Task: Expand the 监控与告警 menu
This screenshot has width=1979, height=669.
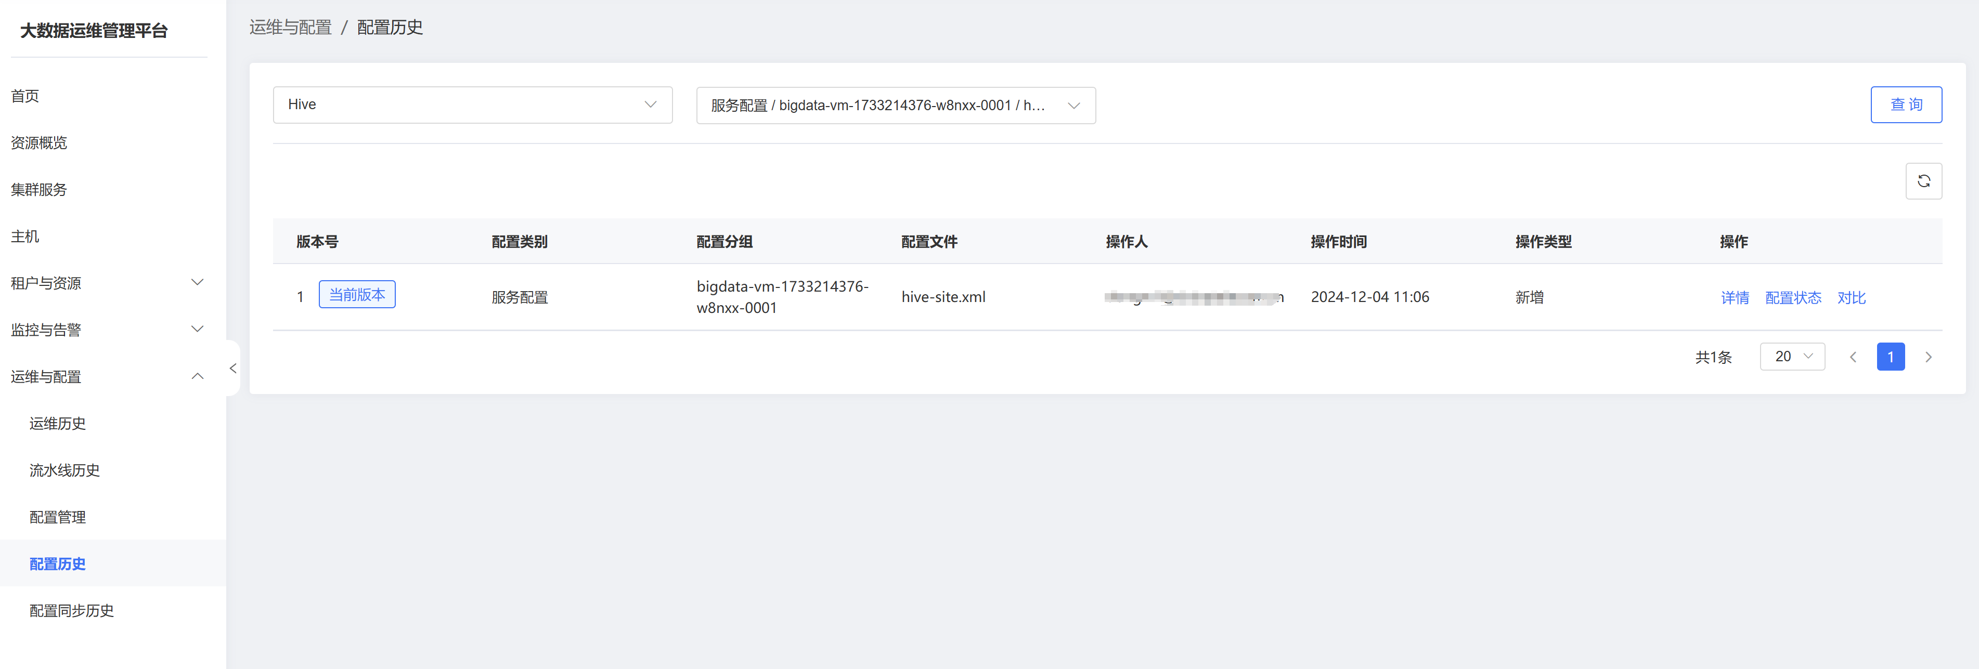Action: (x=108, y=330)
